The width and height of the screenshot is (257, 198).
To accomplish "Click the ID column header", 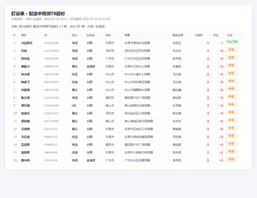I will (x=46, y=35).
